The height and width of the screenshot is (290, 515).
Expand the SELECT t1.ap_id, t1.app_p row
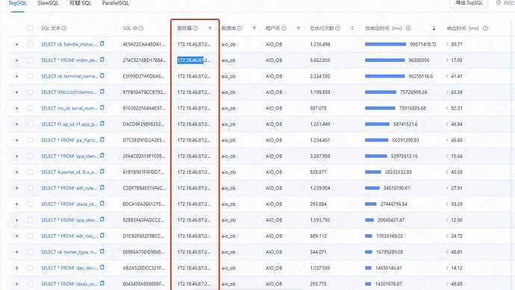pyautogui.click(x=16, y=124)
